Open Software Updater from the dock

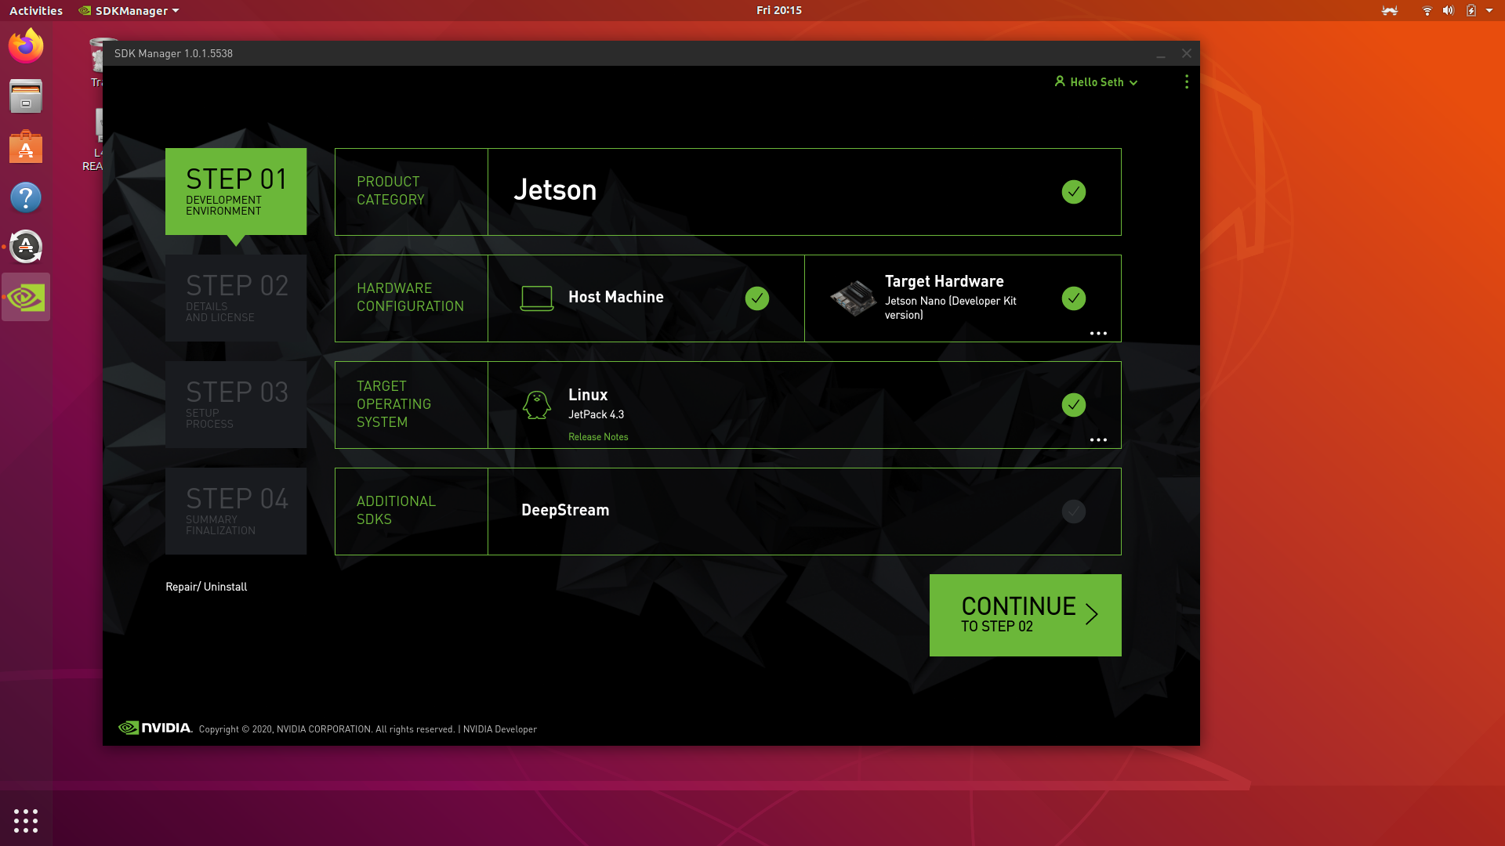click(x=26, y=247)
